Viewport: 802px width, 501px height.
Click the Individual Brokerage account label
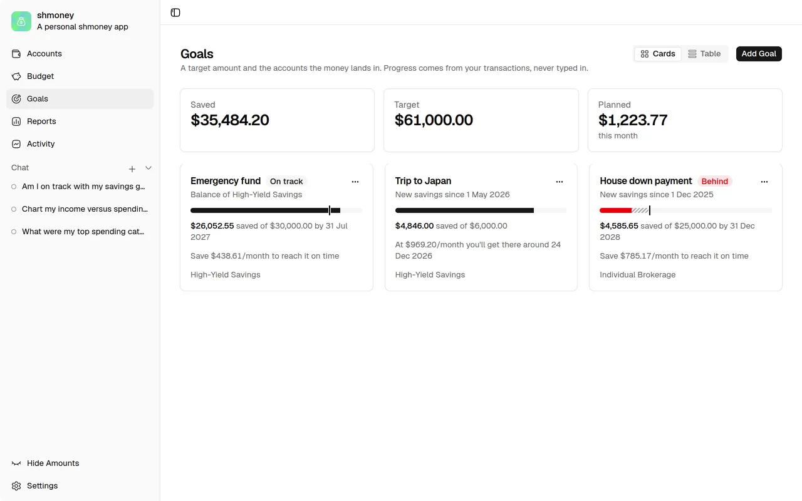[638, 275]
